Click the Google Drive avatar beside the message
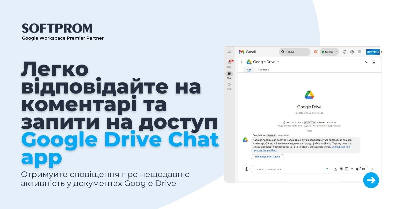 [x=245, y=140]
